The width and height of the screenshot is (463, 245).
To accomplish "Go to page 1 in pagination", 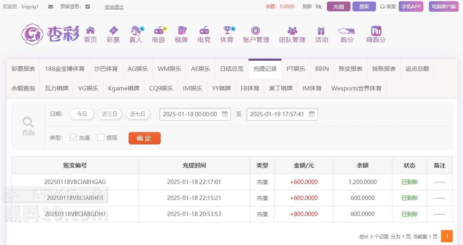I will coord(447,236).
